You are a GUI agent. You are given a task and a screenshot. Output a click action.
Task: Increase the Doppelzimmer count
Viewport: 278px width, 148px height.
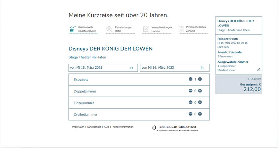pyautogui.click(x=200, y=91)
